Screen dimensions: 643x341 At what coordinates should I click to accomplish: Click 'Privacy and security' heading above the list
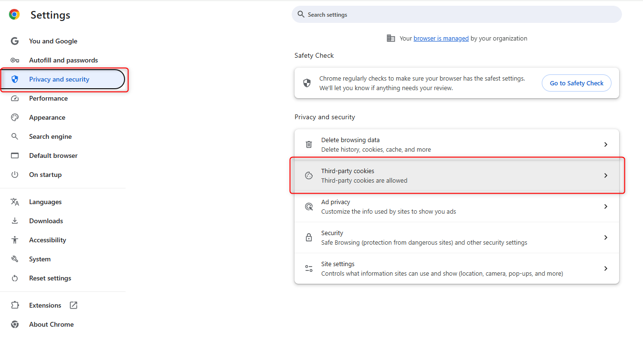[325, 117]
